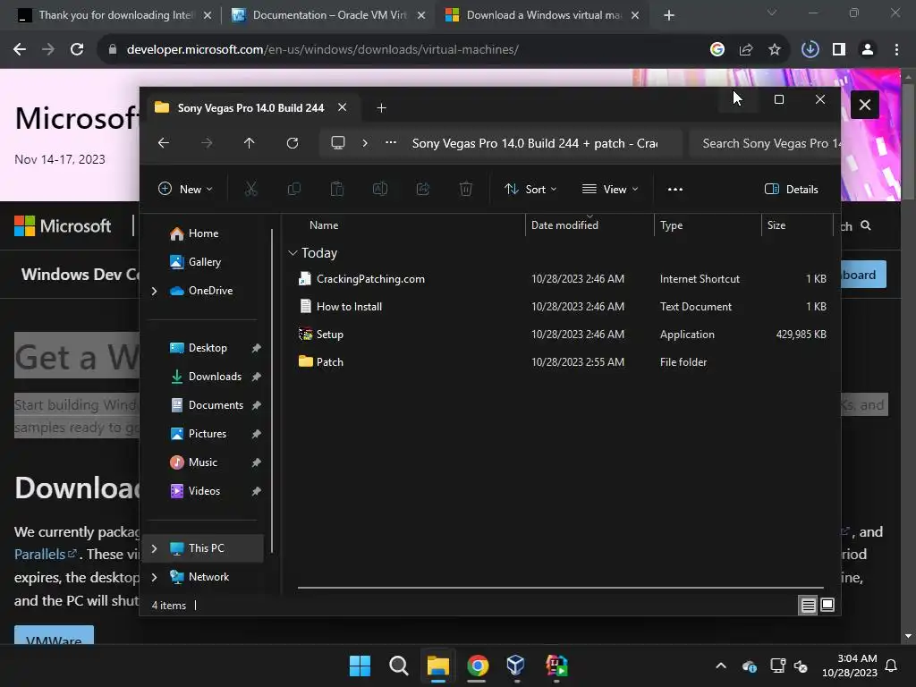Viewport: 916px width, 687px height.
Task: Expand Network in navigation pane
Action: point(154,577)
